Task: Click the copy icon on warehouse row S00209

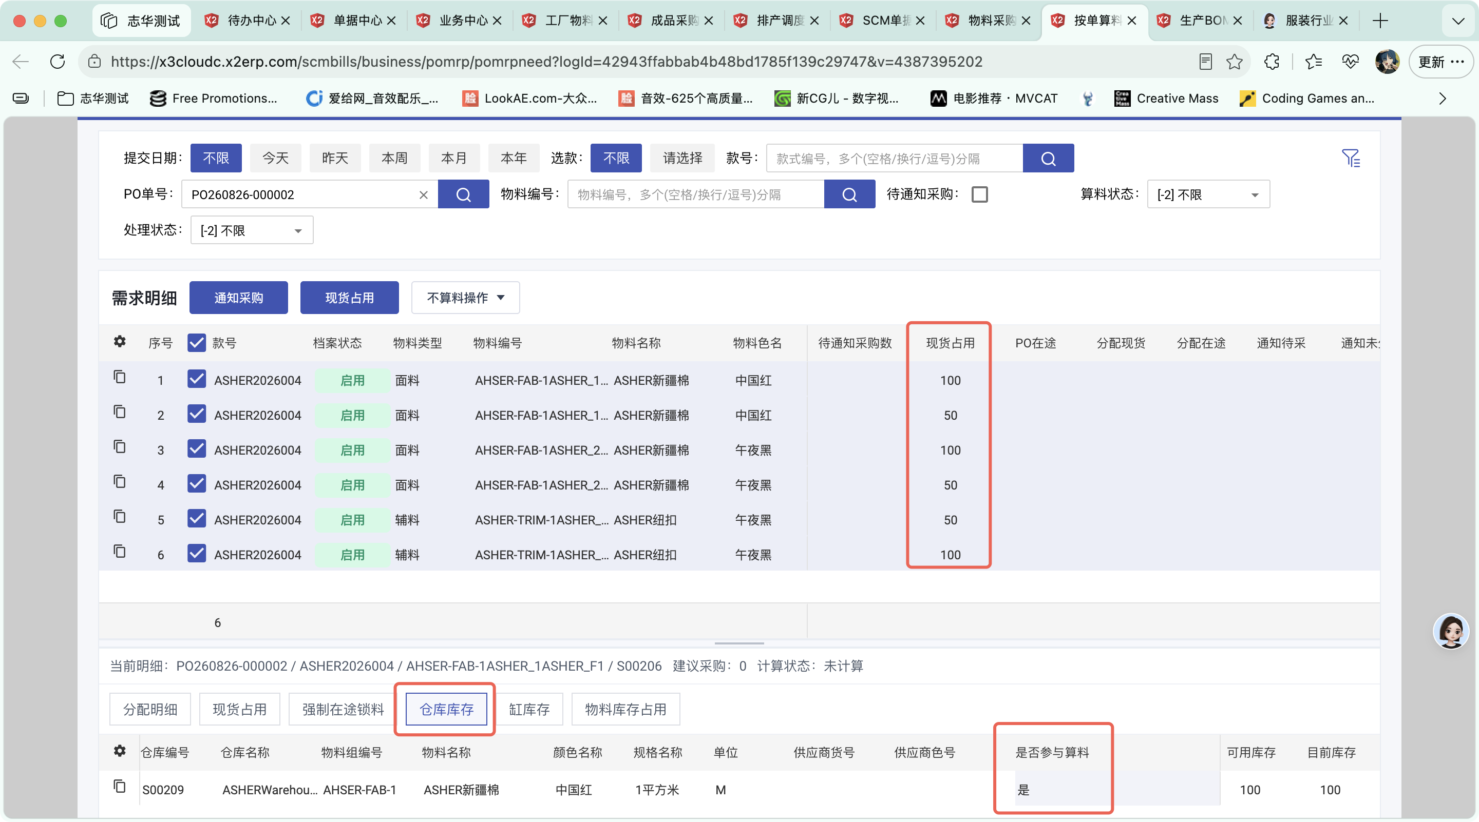Action: [x=120, y=787]
